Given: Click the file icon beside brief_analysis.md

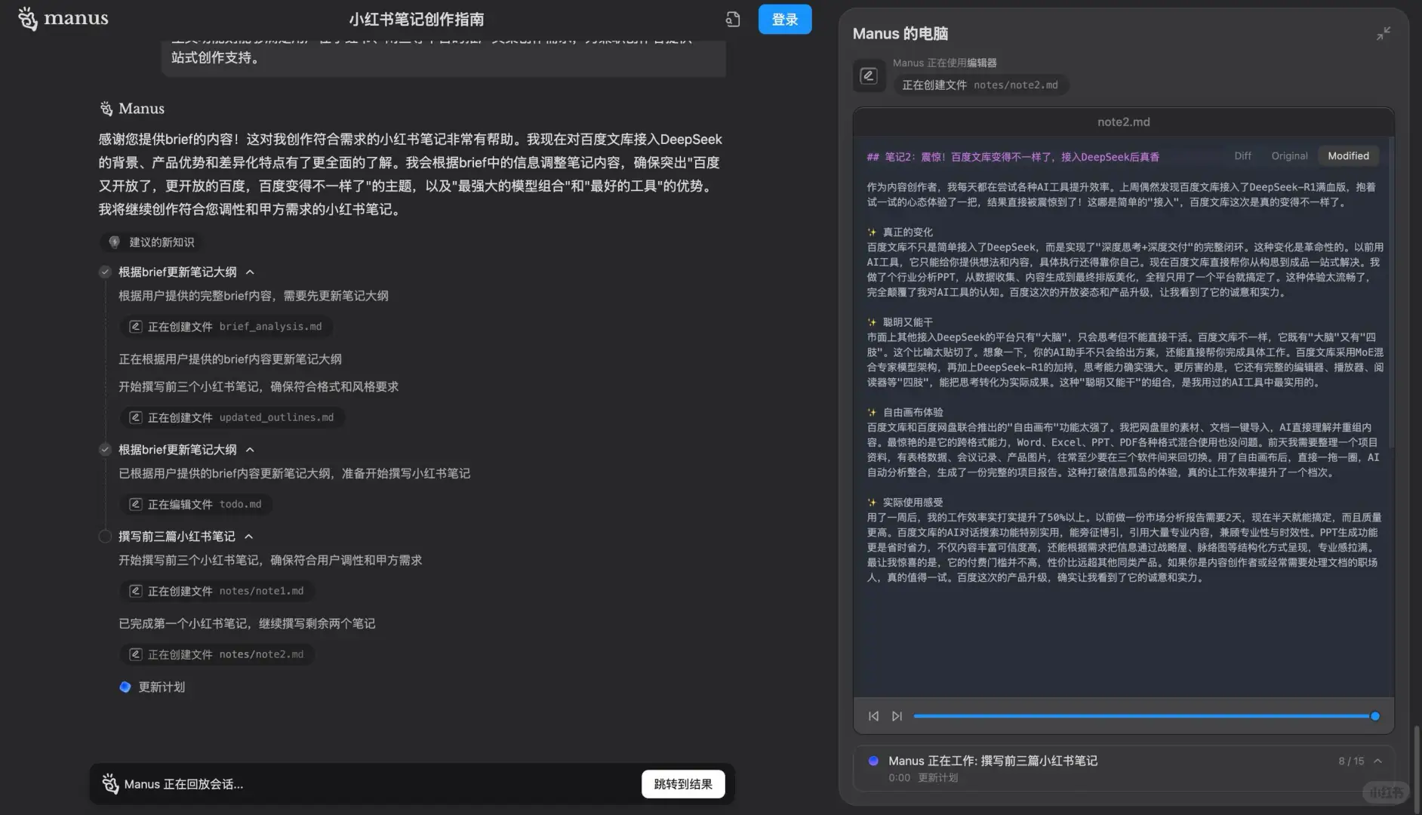Looking at the screenshot, I should pos(136,326).
